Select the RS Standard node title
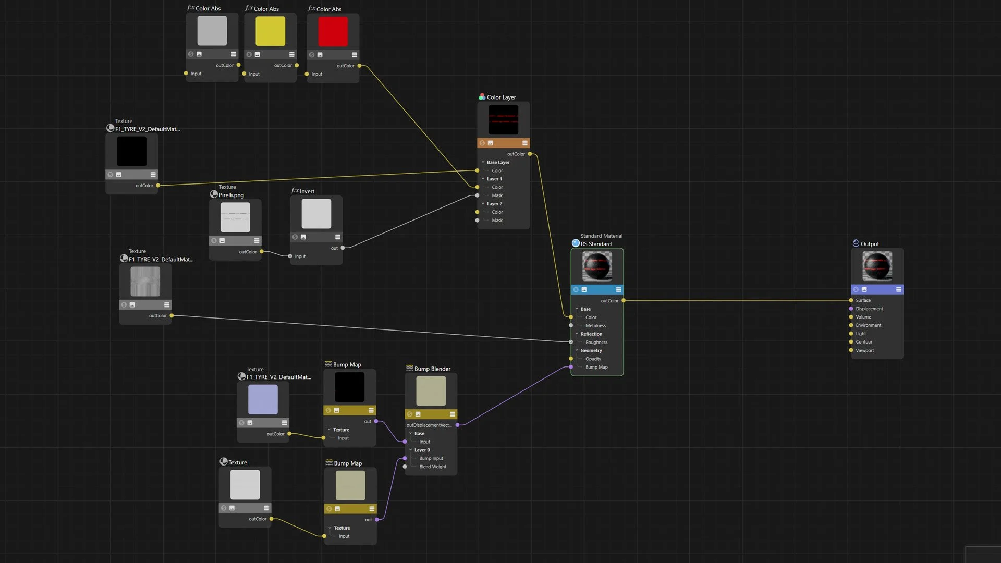This screenshot has width=1001, height=563. tap(595, 244)
